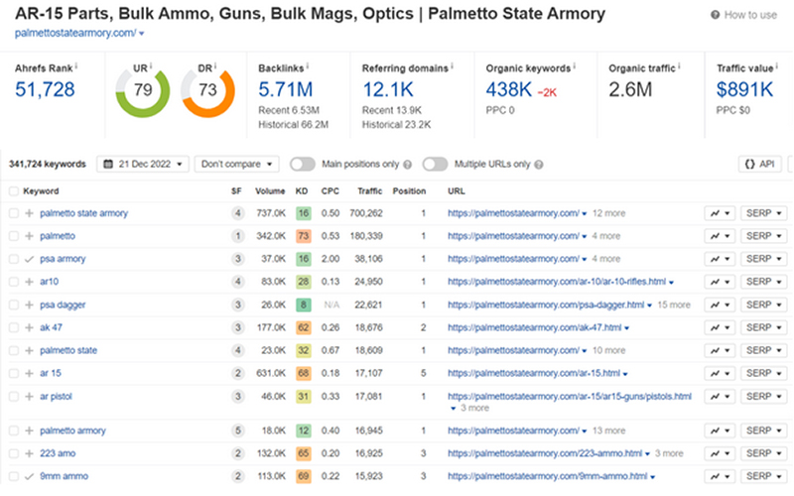The image size is (794, 496).
Task: Open SERP dropdown for psa dagger
Action: pos(763,306)
